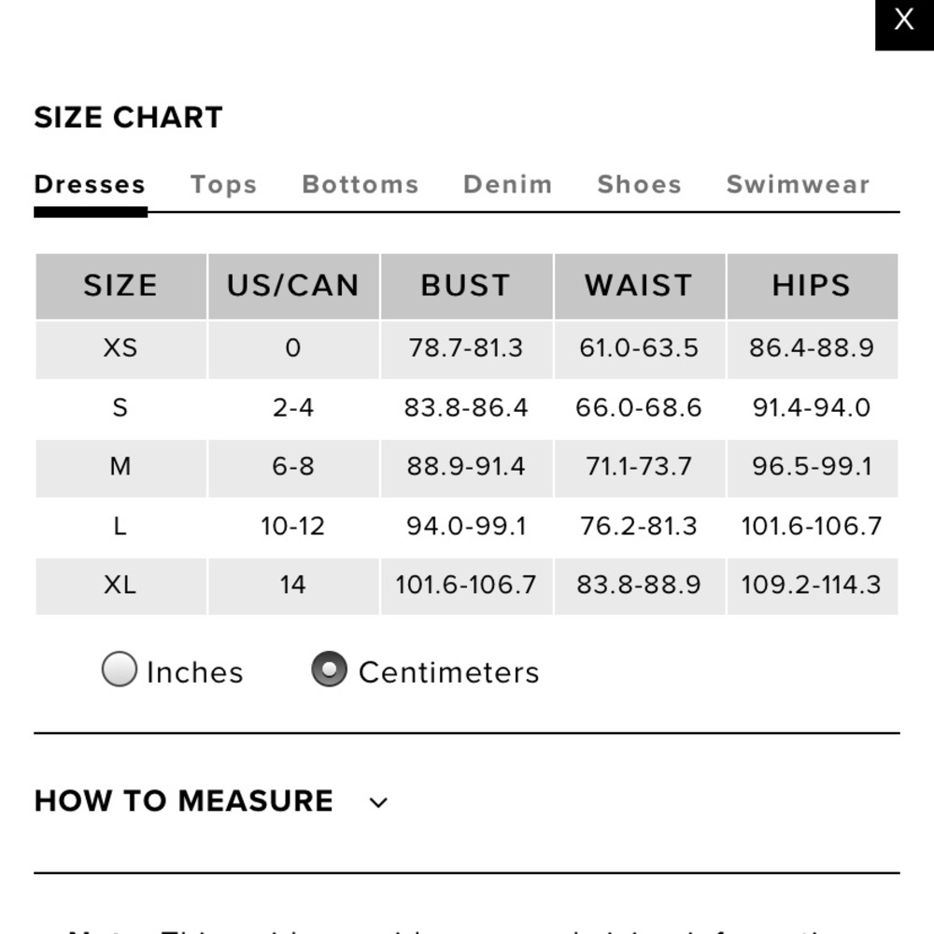Select the Dresses tab
The width and height of the screenshot is (934, 934).
(x=90, y=185)
